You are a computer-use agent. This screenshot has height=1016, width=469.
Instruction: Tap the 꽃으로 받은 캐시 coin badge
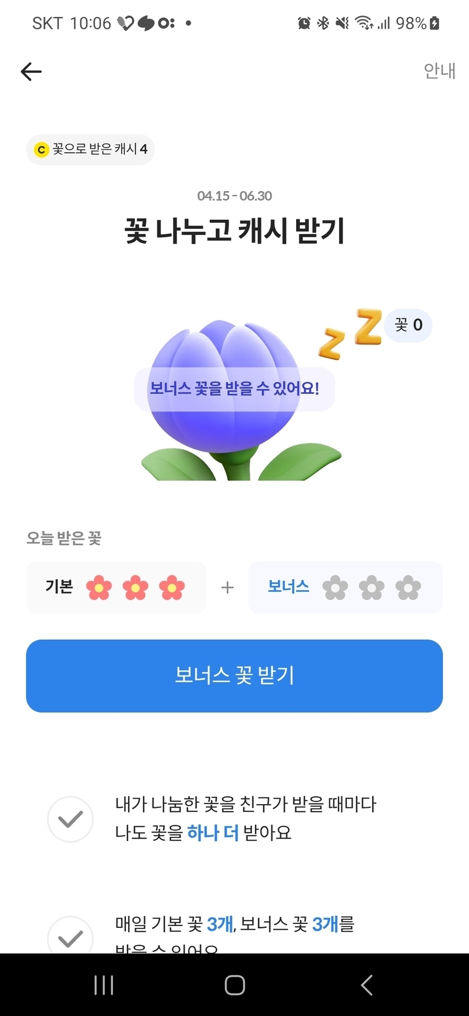coord(90,149)
